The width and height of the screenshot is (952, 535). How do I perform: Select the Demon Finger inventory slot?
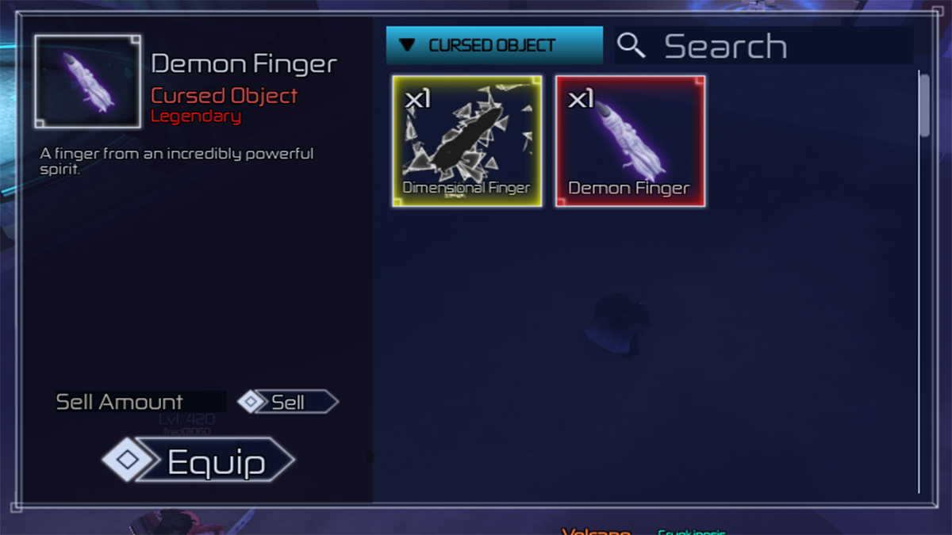pyautogui.click(x=631, y=142)
